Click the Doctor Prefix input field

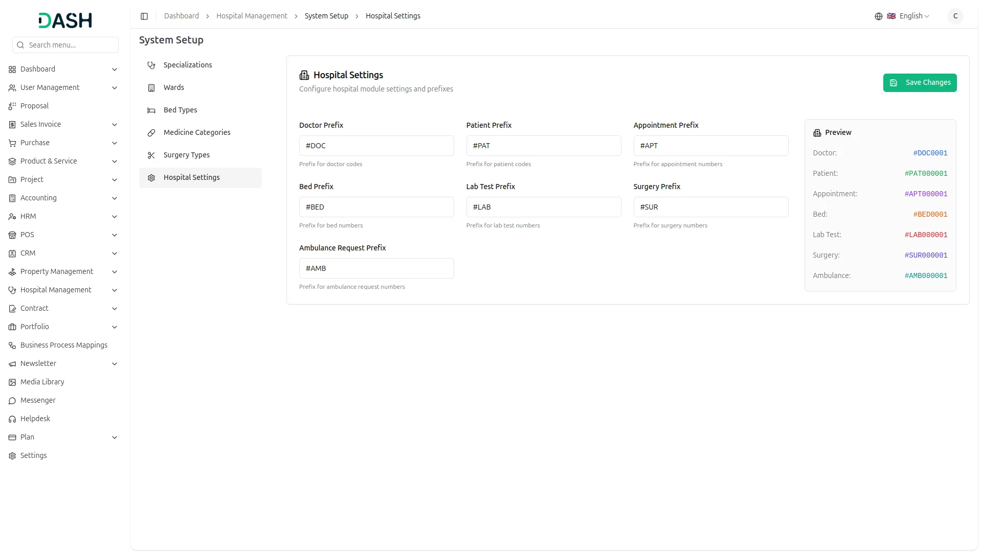(x=376, y=146)
